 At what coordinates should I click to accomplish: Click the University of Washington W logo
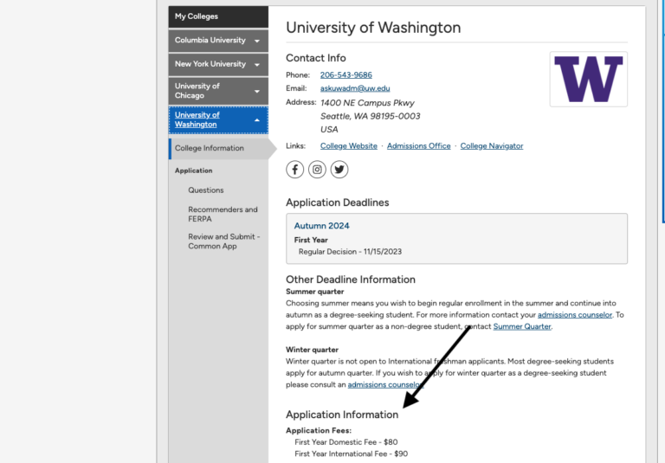(588, 80)
